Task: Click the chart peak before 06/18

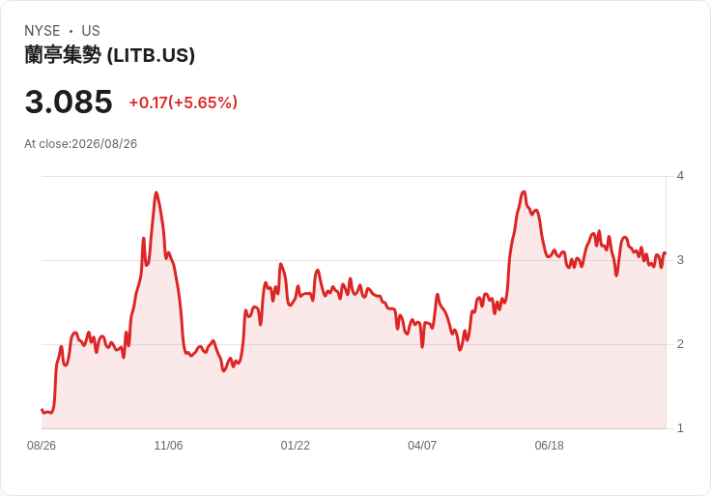Action: point(524,192)
